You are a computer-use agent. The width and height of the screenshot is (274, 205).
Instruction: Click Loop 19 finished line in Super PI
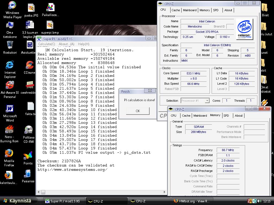click(79, 148)
